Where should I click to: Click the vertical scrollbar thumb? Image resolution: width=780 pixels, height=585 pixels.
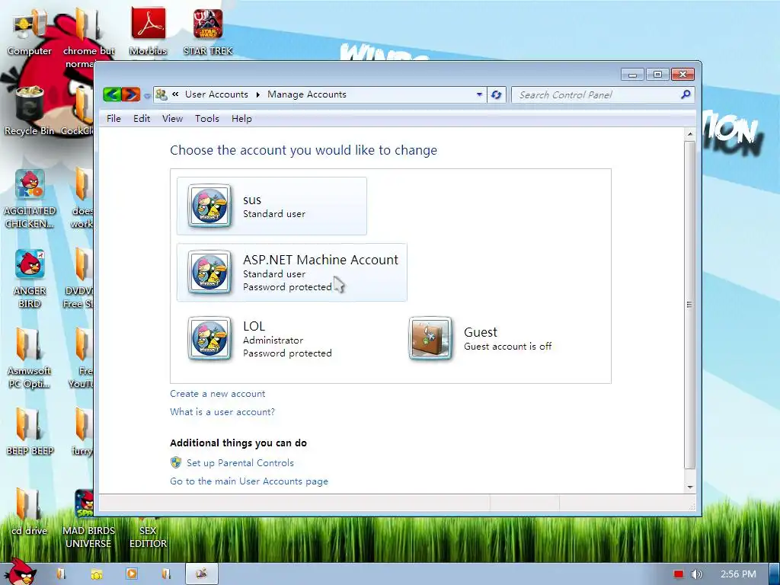click(689, 305)
